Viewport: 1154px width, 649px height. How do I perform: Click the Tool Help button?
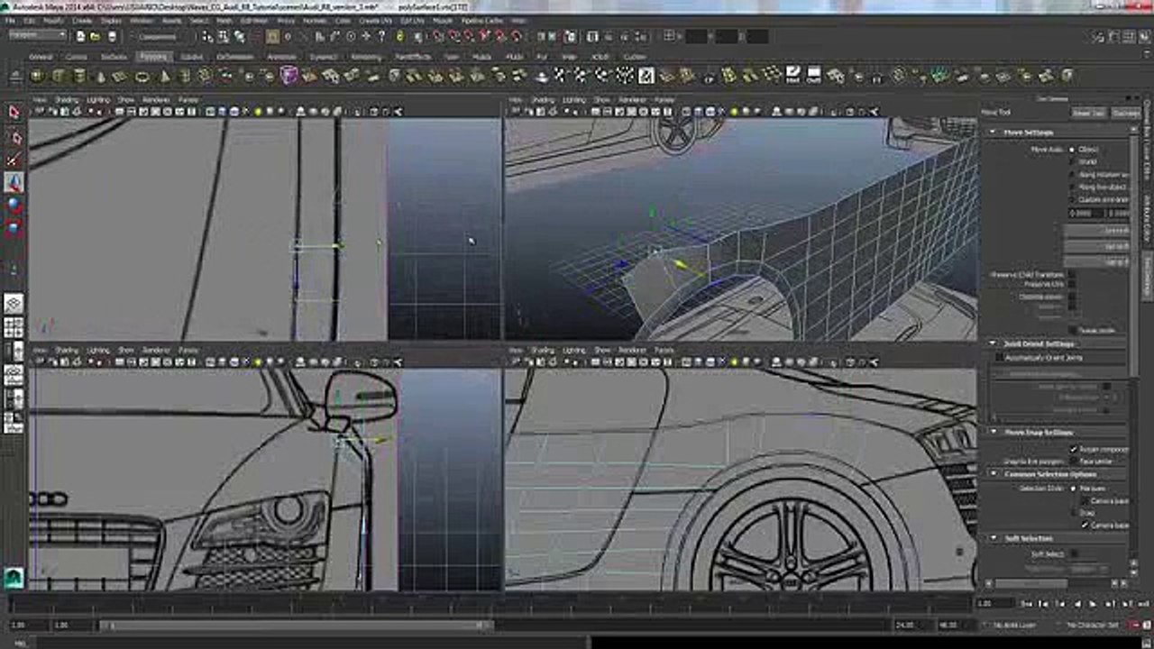(1124, 113)
